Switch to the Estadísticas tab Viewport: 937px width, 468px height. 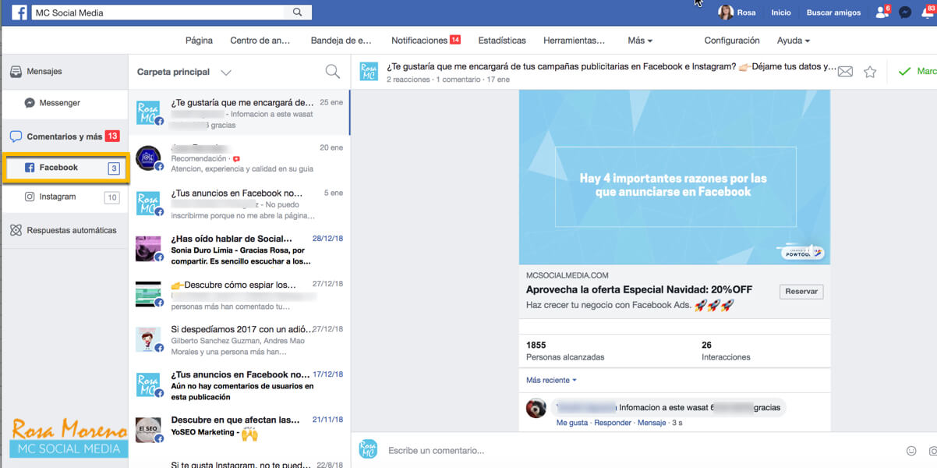501,40
